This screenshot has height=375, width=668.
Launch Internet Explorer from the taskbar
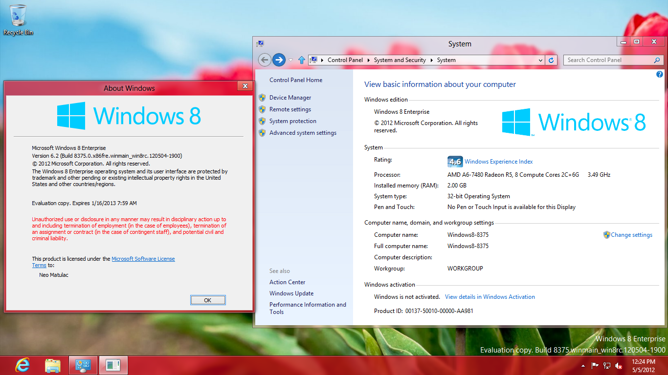pos(22,365)
